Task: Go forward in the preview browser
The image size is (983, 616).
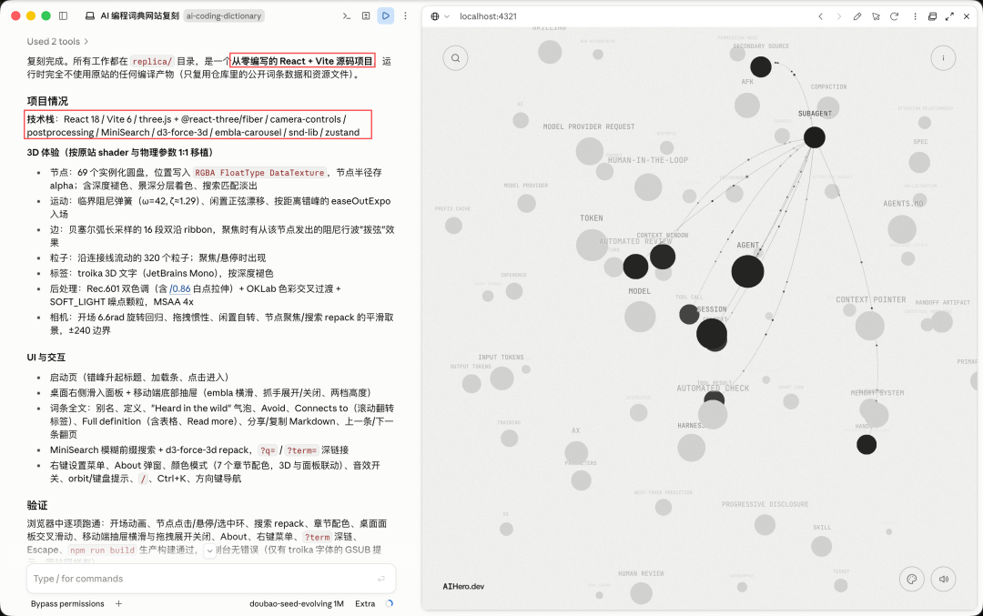Action: click(x=839, y=16)
